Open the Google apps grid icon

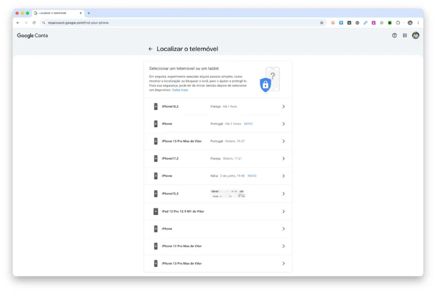pos(405,35)
